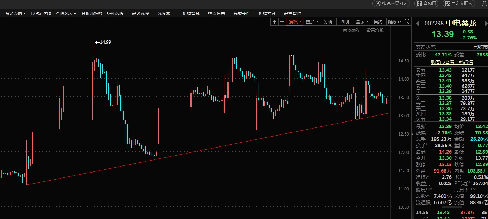The image size is (488, 219).
Task: Open the 高级选股 menu
Action: point(140,14)
